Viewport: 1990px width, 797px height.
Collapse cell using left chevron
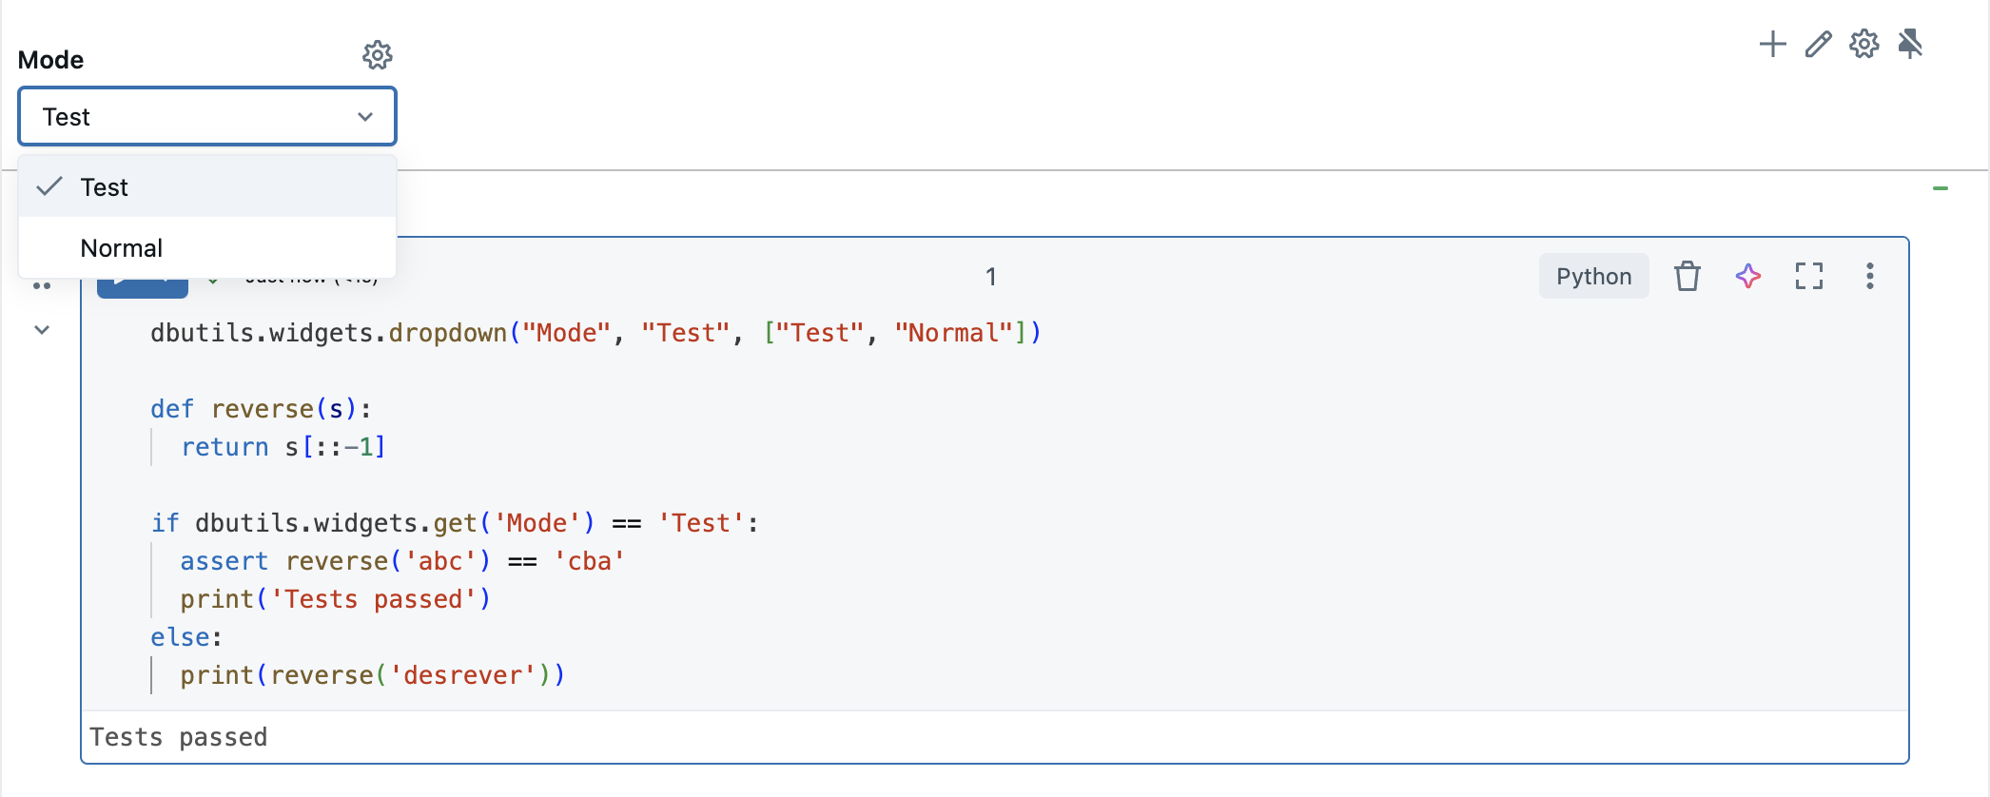pos(42,330)
